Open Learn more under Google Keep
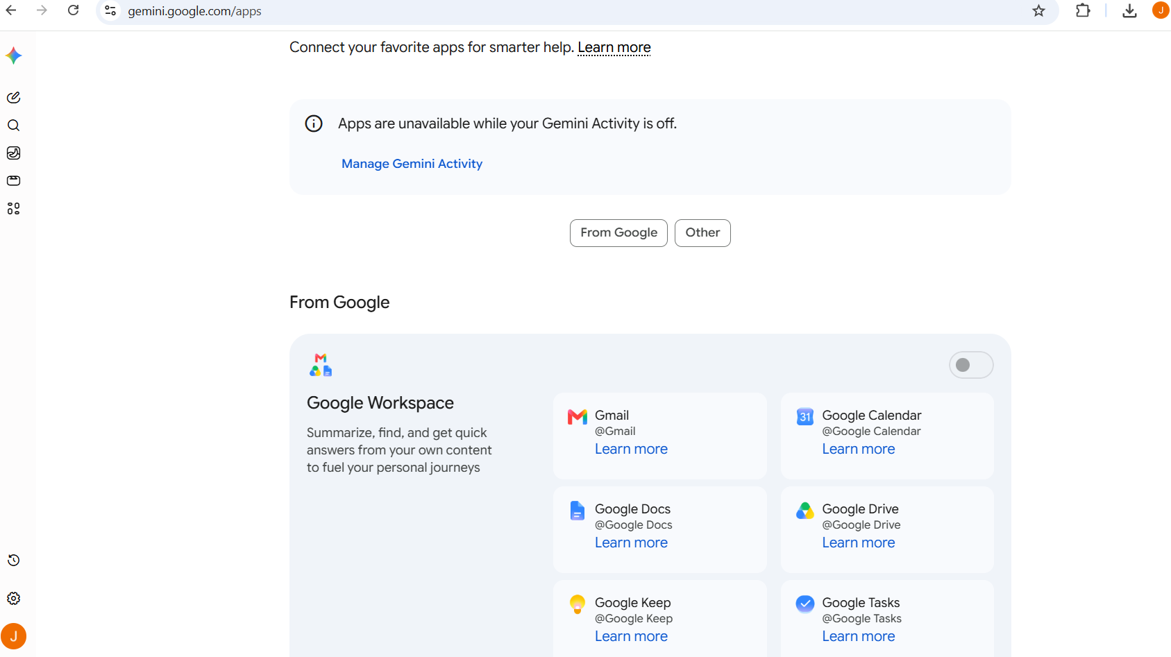The height and width of the screenshot is (657, 1171). pyautogui.click(x=631, y=636)
